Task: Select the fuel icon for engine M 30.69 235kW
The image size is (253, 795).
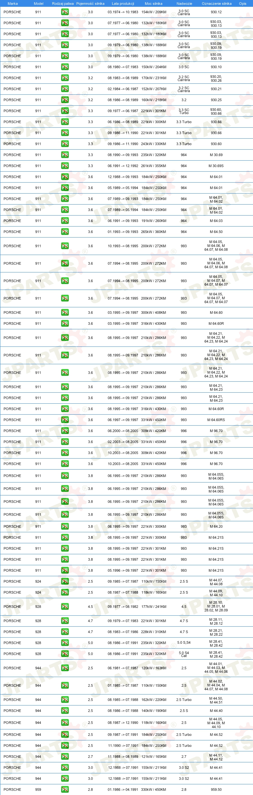Action: [x=65, y=155]
